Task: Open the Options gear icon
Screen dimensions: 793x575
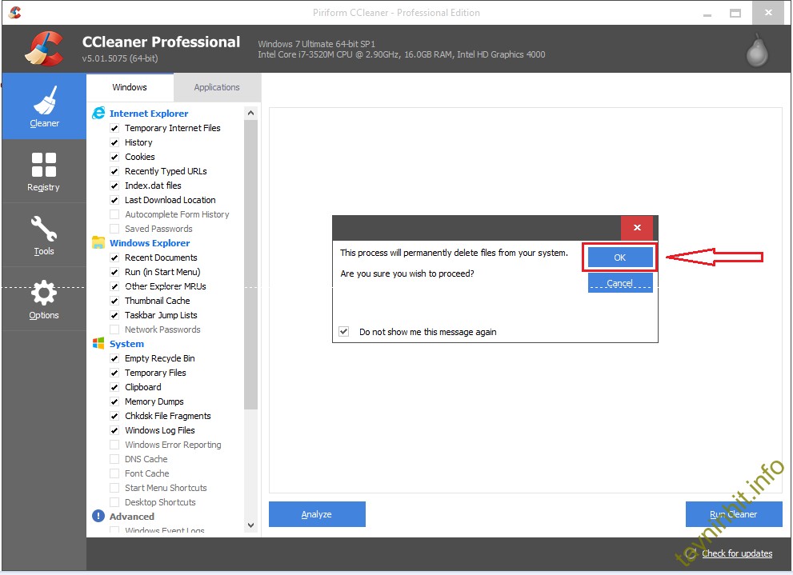Action: point(44,293)
